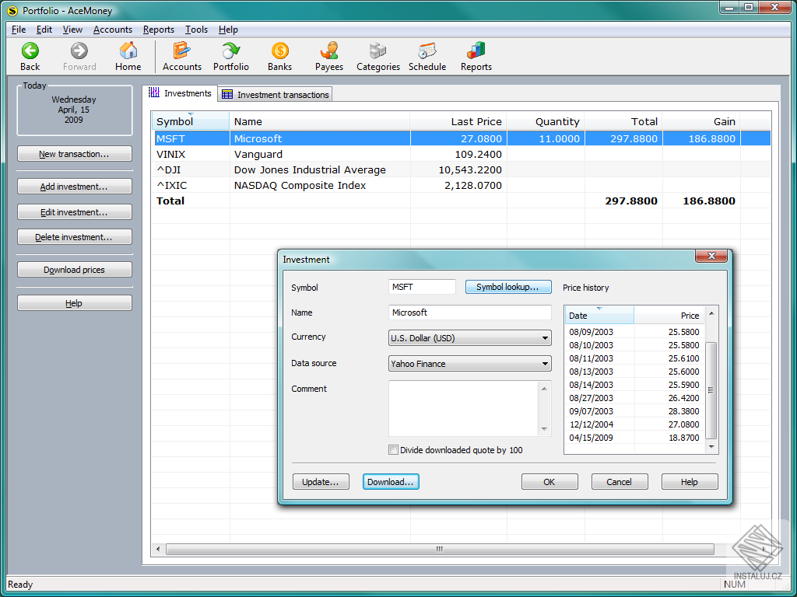The height and width of the screenshot is (597, 797).
Task: Open the Tools menu
Action: [196, 30]
